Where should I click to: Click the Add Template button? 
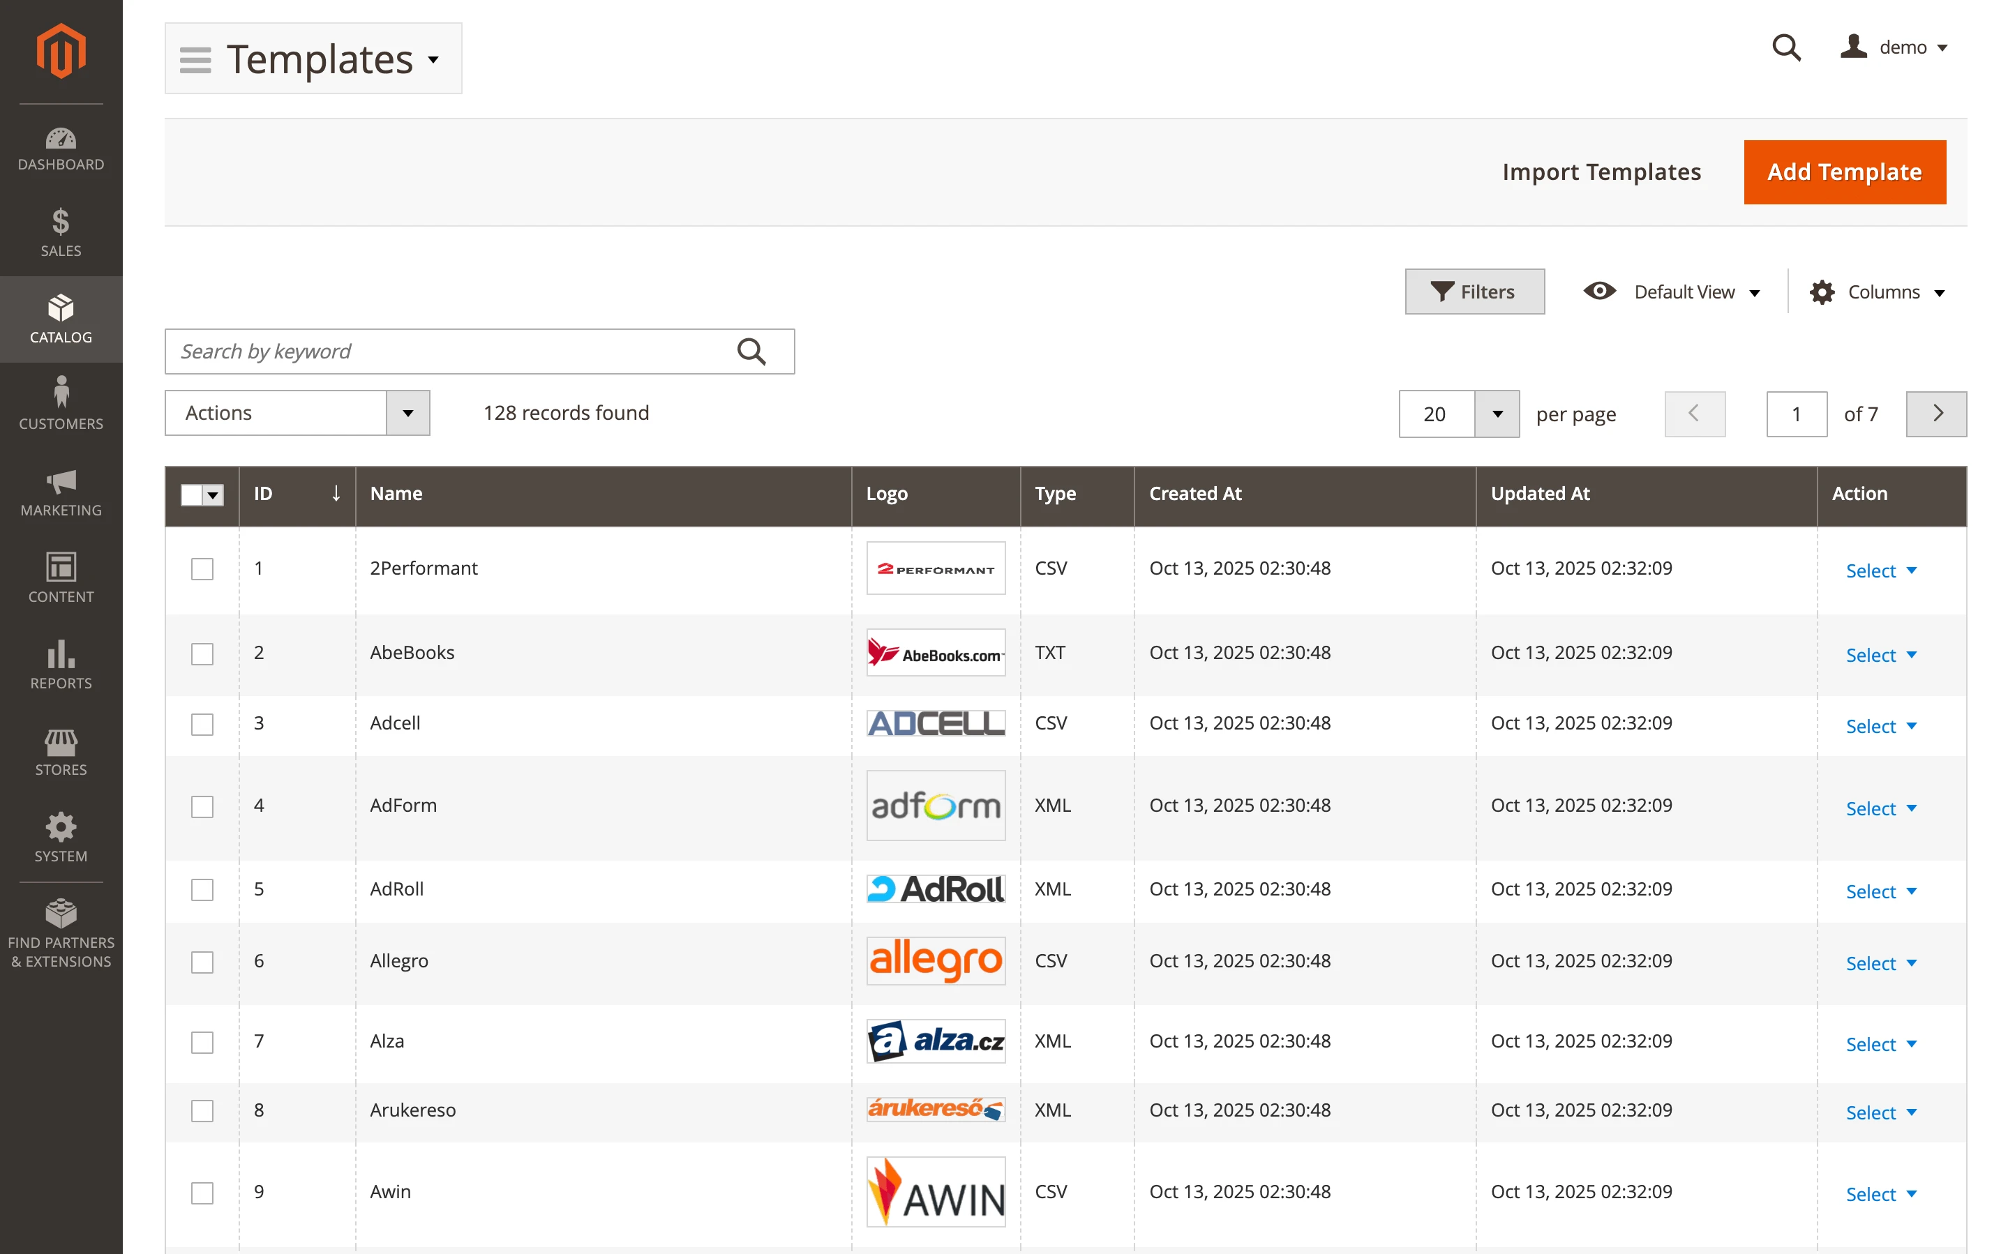pyautogui.click(x=1844, y=172)
